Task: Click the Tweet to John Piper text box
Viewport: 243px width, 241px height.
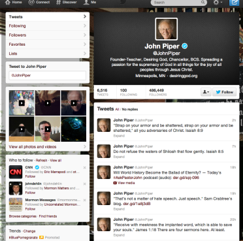Action: [48, 76]
